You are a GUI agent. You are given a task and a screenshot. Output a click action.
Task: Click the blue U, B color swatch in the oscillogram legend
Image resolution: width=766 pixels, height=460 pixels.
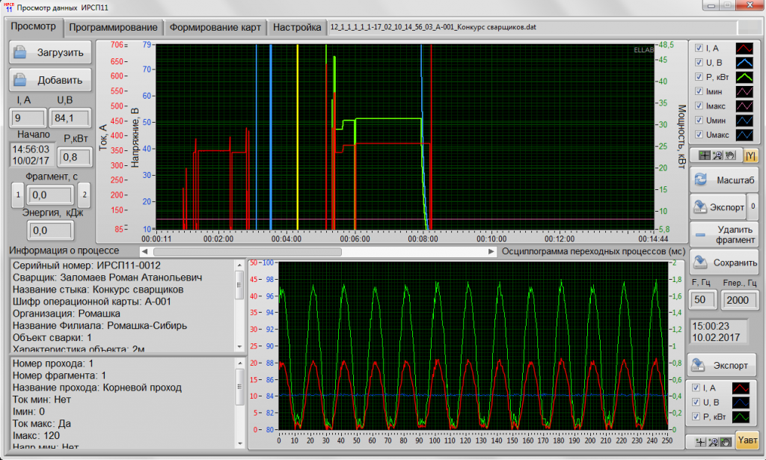[x=741, y=402]
